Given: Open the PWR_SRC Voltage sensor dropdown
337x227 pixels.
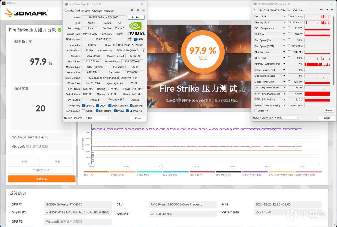Looking at the screenshot, I should pyautogui.click(x=284, y=100).
